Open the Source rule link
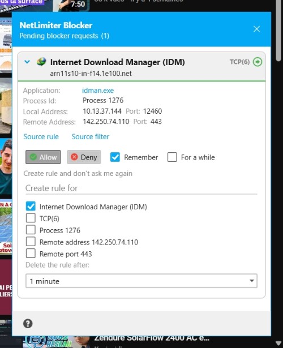Viewport: 283px width, 348px height. [41, 137]
